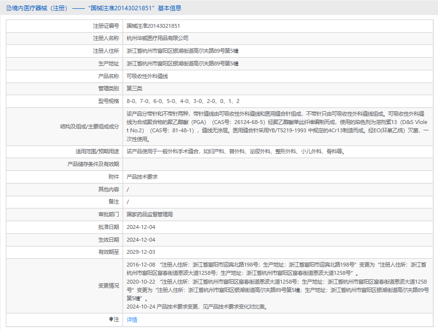Open the 详情 link
438x330 pixels.
[x=132, y=320]
